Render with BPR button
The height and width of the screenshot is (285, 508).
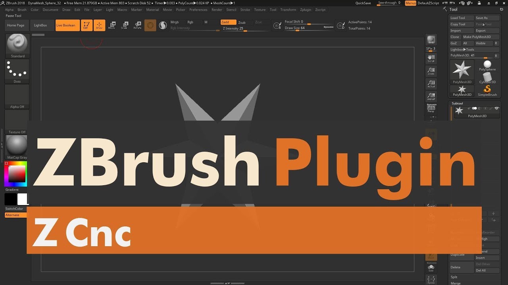(x=431, y=40)
